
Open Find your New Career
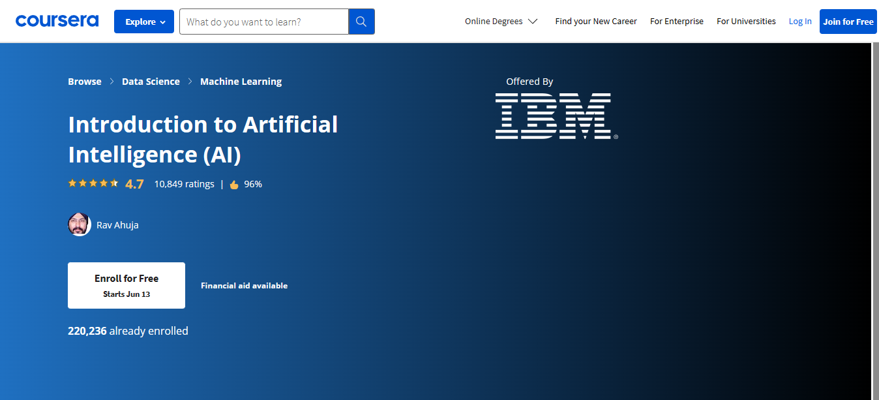pos(596,22)
